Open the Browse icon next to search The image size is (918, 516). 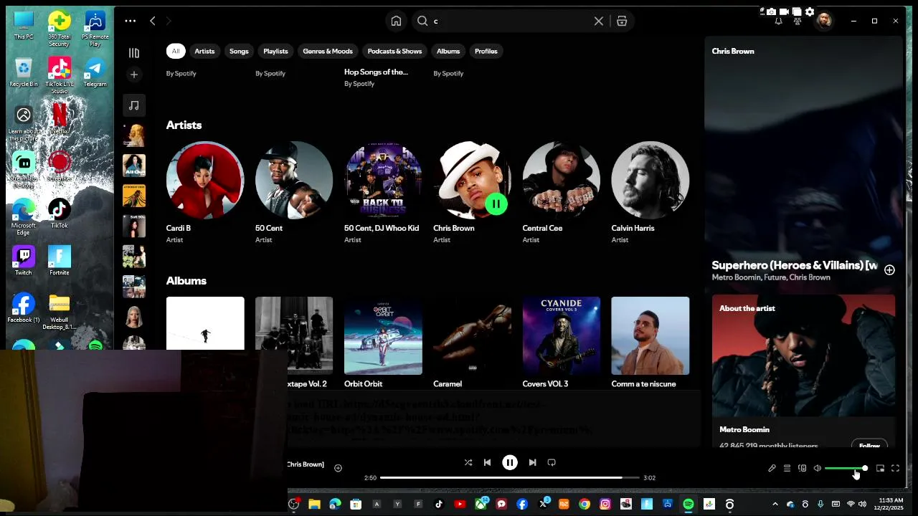click(x=622, y=21)
